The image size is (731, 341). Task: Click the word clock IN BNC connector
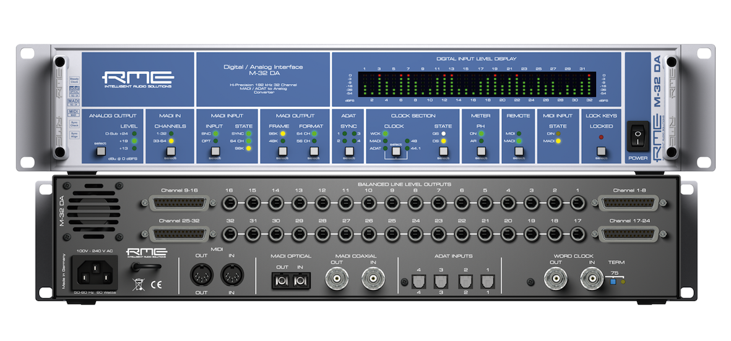pos(592,279)
